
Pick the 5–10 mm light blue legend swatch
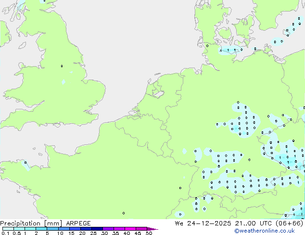[x=52, y=229]
